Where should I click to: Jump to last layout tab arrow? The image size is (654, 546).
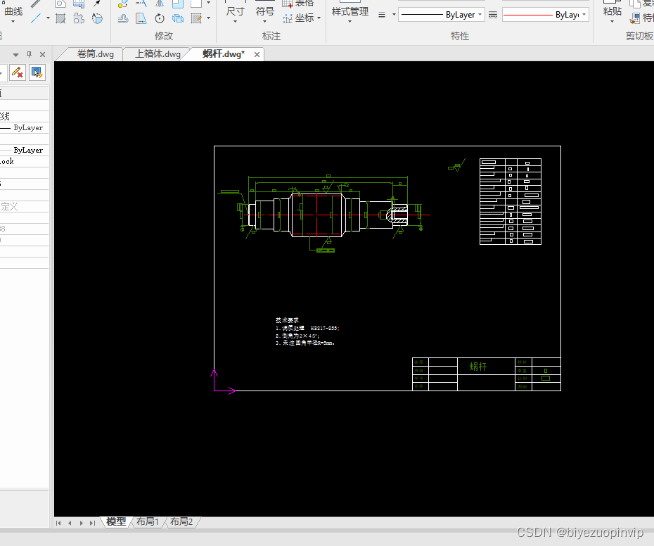pyautogui.click(x=93, y=523)
